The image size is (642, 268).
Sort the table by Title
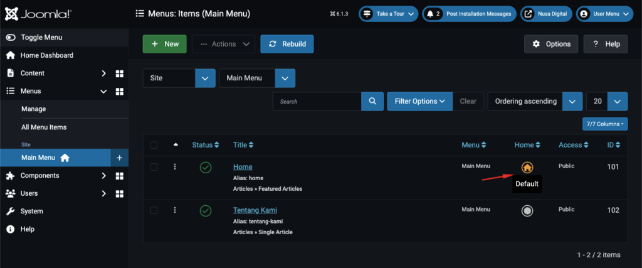pyautogui.click(x=243, y=145)
